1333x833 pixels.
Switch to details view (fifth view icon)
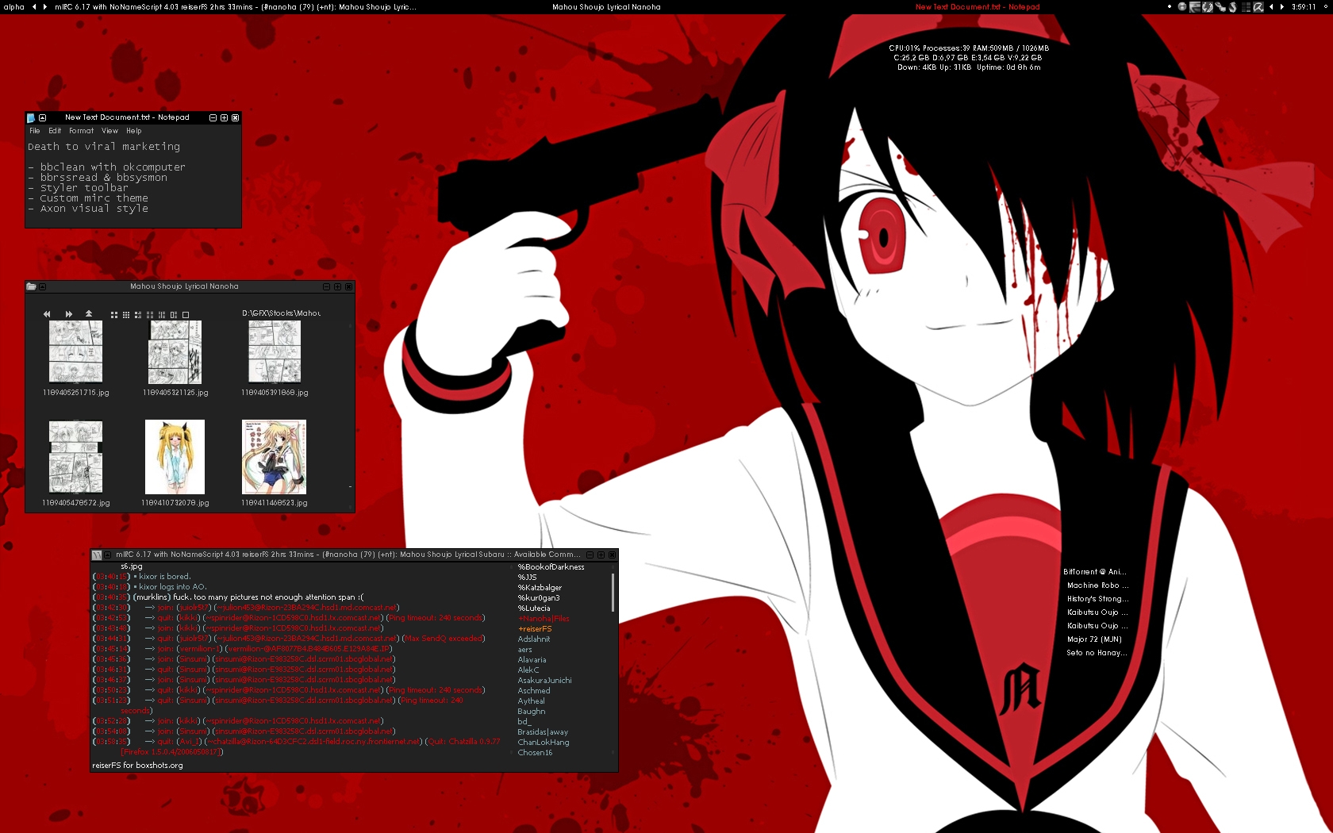(162, 315)
